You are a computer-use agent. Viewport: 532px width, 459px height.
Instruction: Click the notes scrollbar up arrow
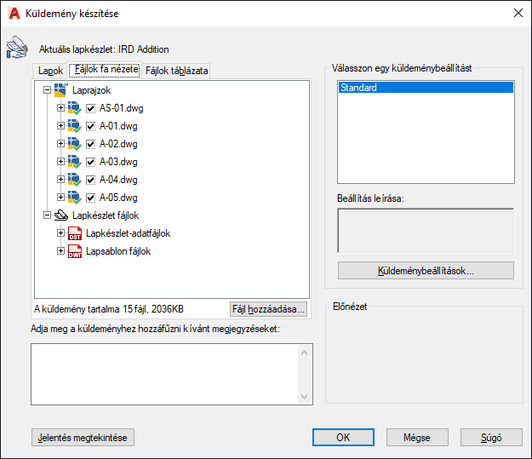(305, 353)
